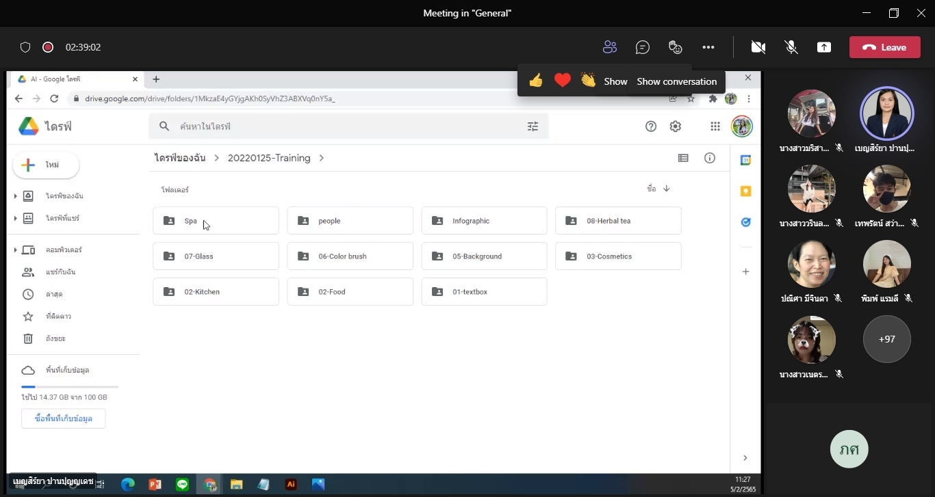Click the storage usage progress bar
The image size is (935, 497).
70,387
